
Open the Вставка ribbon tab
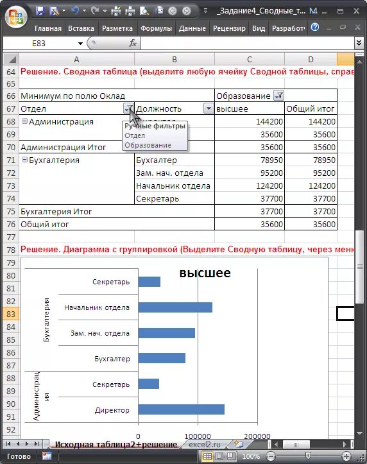pos(81,28)
